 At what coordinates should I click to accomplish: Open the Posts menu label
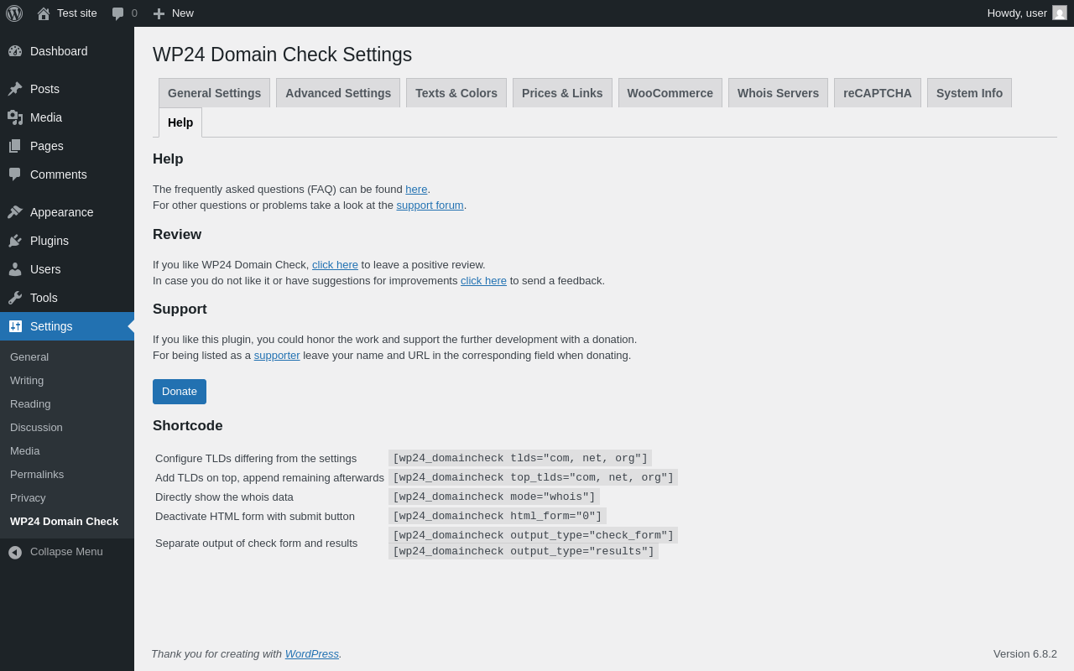(x=44, y=89)
